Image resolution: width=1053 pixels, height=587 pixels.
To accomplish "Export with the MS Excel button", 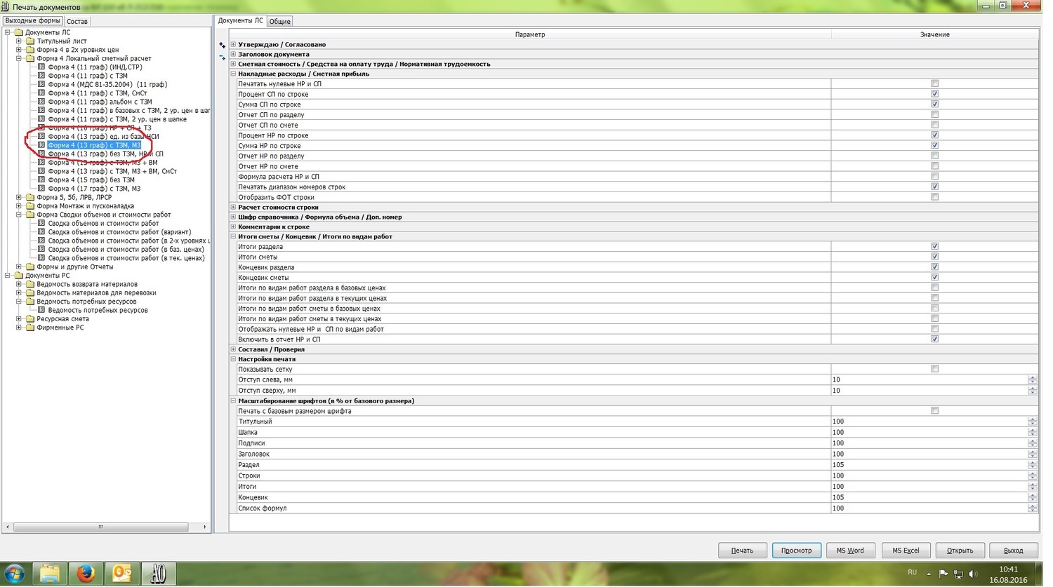I will coord(906,551).
